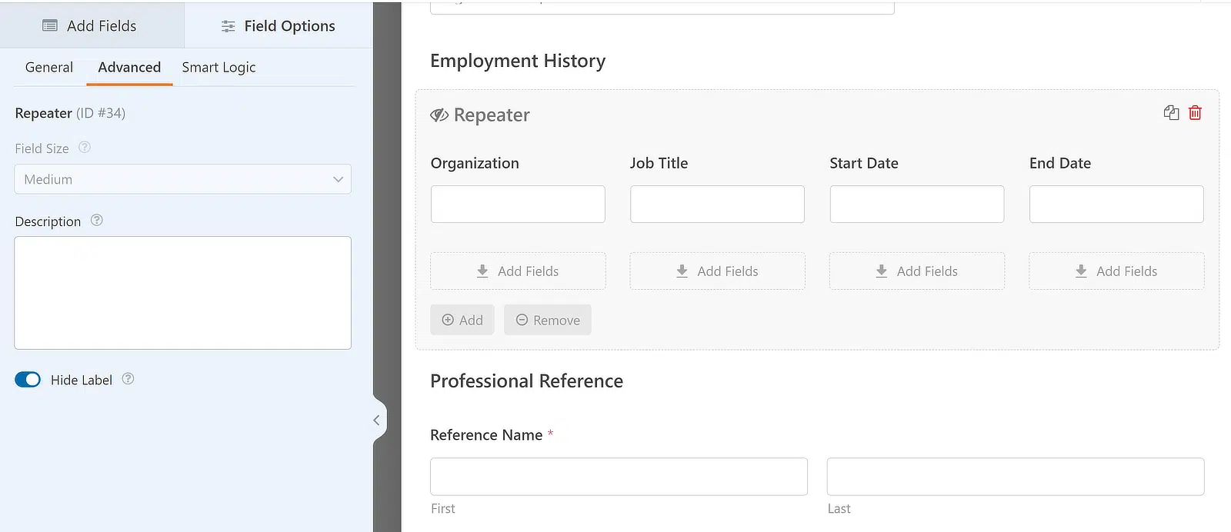
Task: Click the Field Options sliders icon
Action: (228, 26)
